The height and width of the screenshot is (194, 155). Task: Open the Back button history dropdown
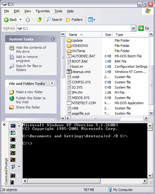tap(20, 20)
